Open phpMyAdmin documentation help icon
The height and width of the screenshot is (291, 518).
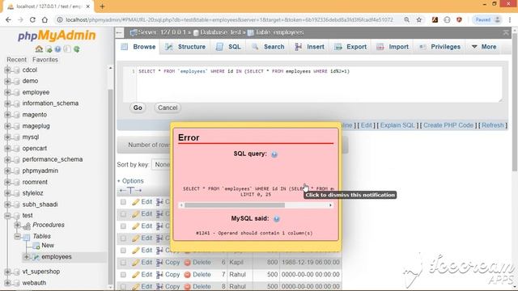click(57, 49)
